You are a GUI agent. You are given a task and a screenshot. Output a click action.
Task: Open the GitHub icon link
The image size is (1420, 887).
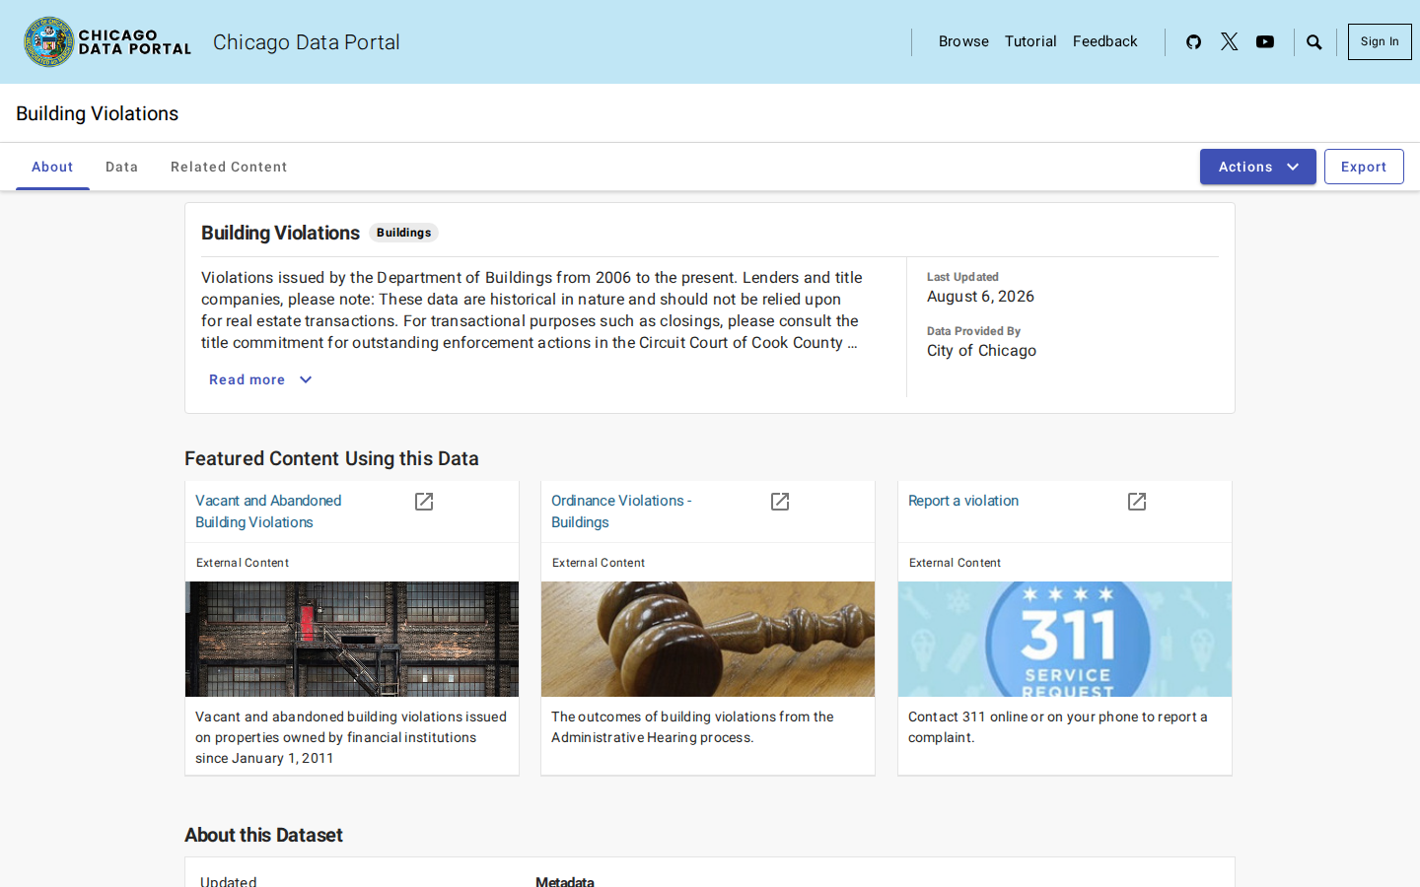pyautogui.click(x=1193, y=41)
